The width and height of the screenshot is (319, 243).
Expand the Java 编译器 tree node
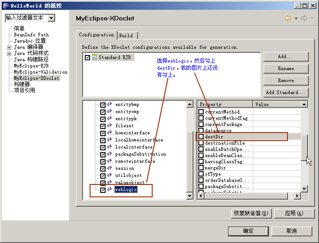pos(9,47)
